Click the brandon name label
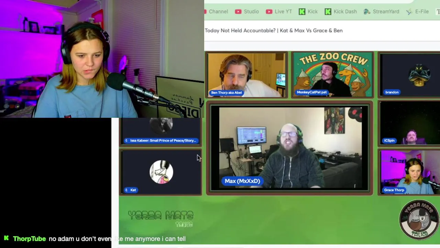The image size is (440, 248). tap(392, 92)
